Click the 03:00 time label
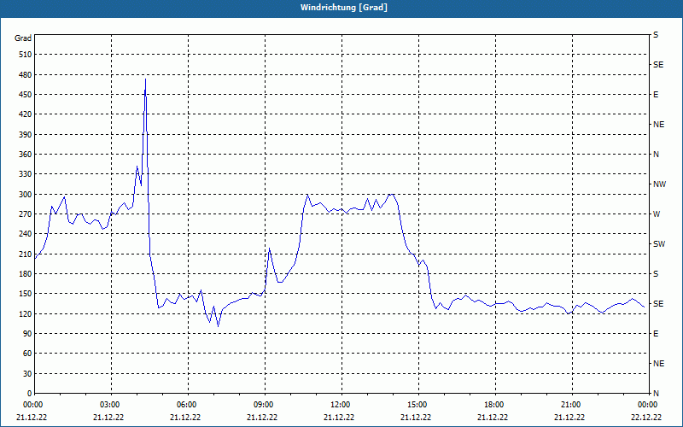This screenshot has height=427, width=683. 109,405
